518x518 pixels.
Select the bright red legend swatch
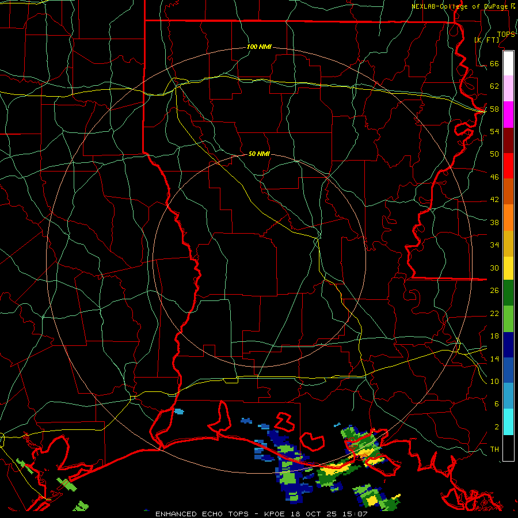(x=508, y=166)
